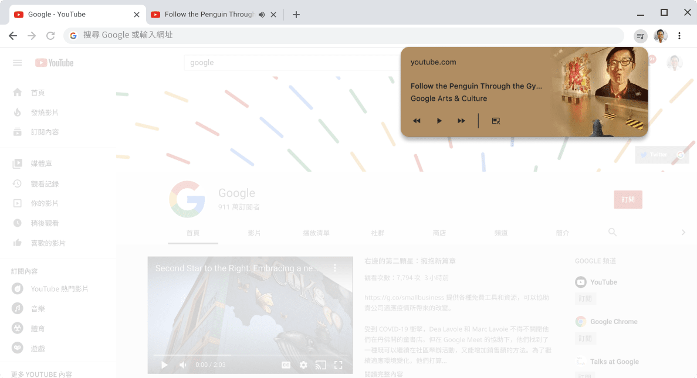Skip to previous track in media popup

[417, 121]
